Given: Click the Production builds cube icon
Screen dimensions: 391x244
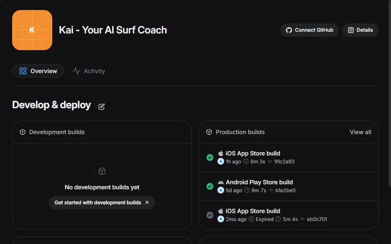Looking at the screenshot, I should tap(209, 132).
